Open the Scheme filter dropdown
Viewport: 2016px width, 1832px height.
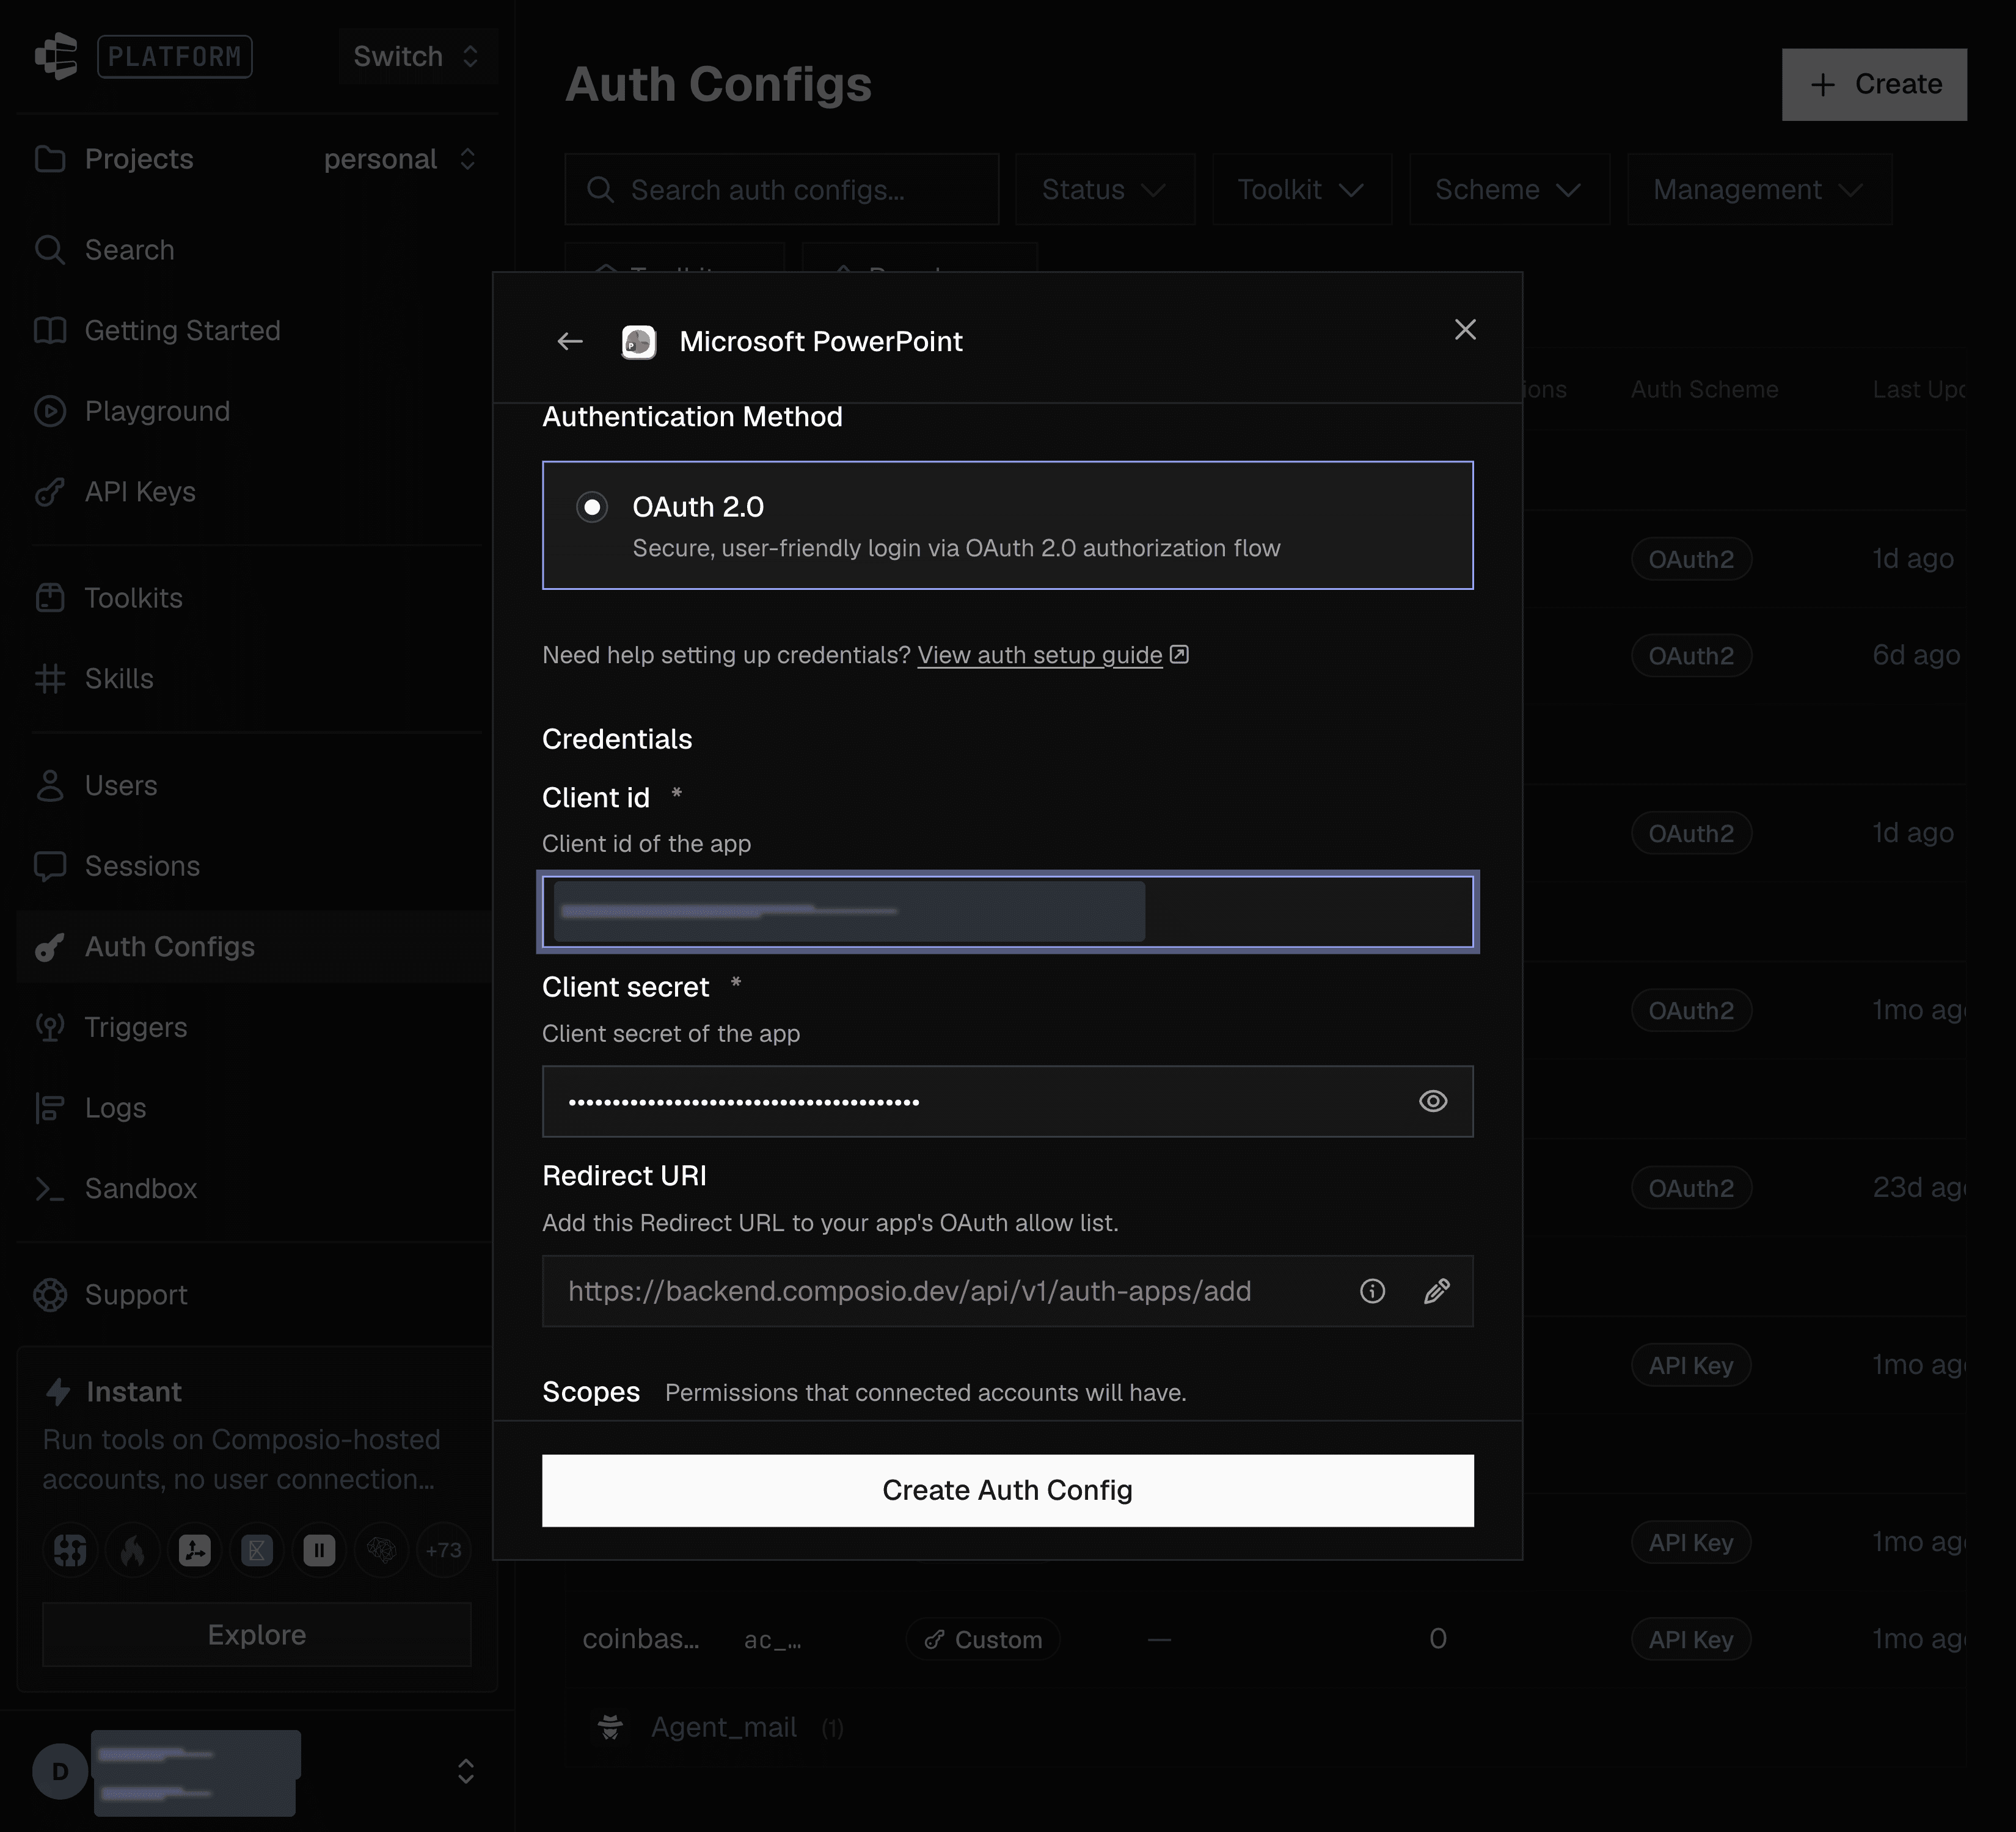pos(1510,190)
